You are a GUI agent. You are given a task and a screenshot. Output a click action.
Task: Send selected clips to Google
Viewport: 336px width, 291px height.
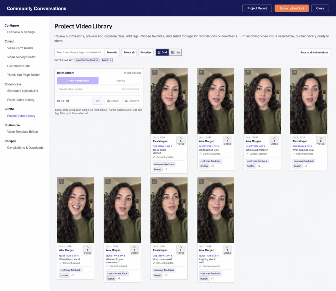(113, 101)
